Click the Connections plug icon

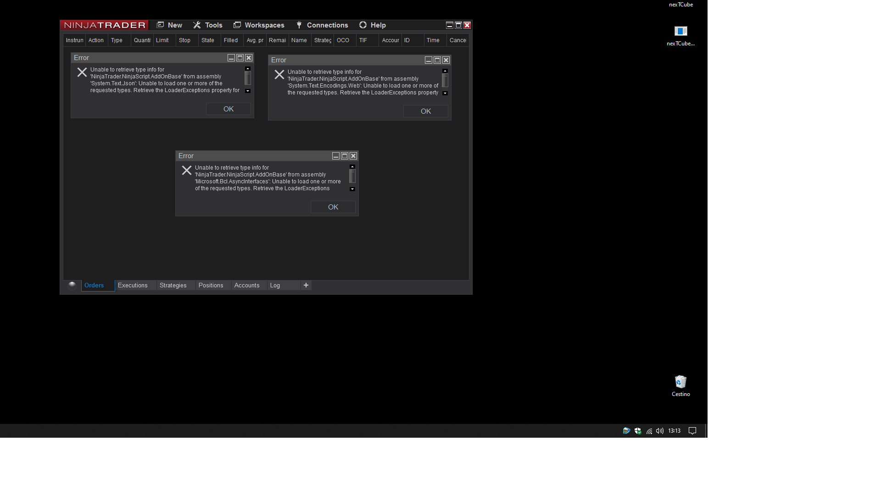299,25
